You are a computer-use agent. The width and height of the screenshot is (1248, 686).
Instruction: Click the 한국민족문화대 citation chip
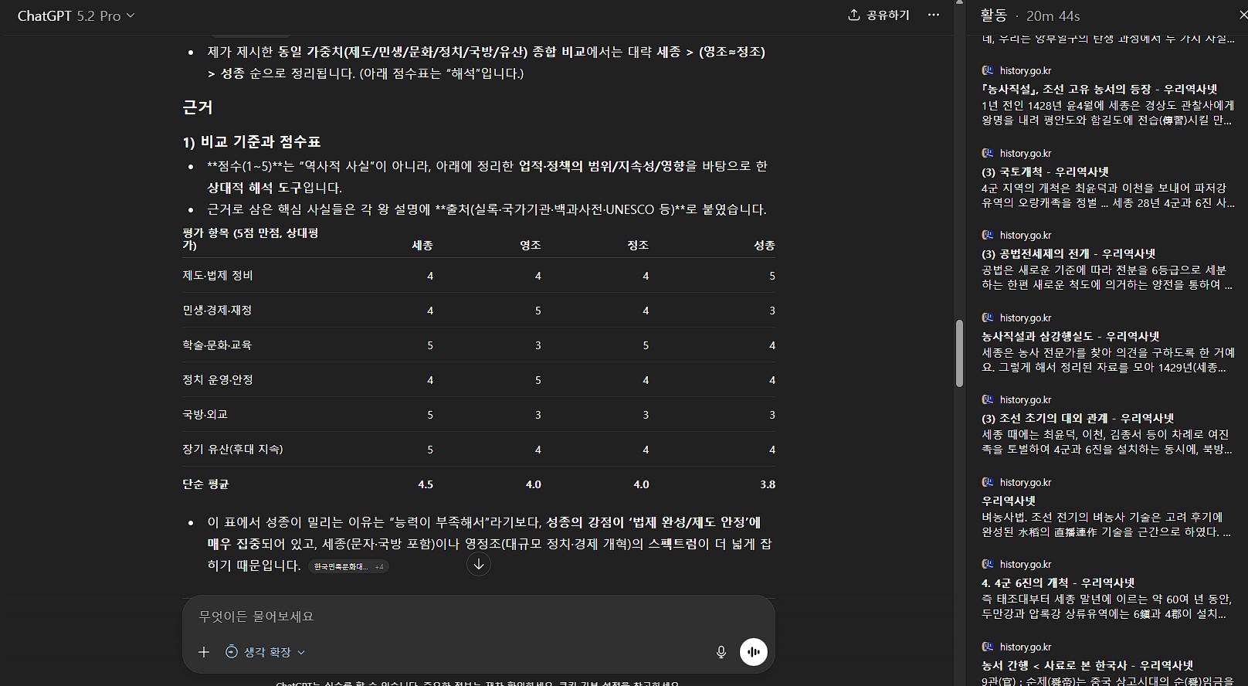pyautogui.click(x=348, y=566)
